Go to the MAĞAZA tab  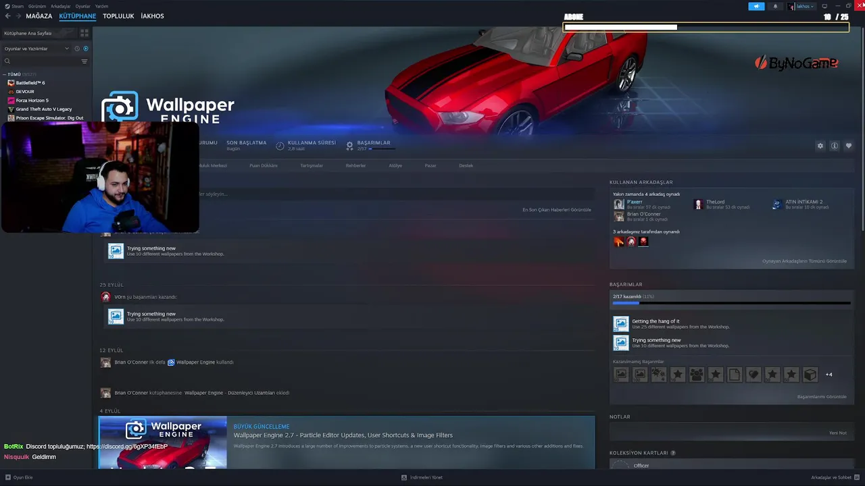39,16
